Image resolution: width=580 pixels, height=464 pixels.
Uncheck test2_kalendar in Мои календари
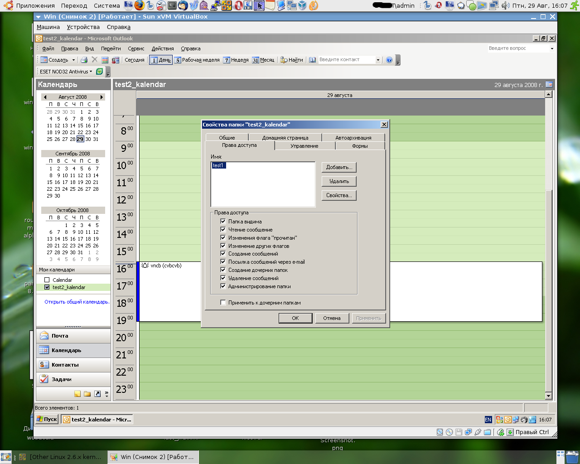(47, 287)
